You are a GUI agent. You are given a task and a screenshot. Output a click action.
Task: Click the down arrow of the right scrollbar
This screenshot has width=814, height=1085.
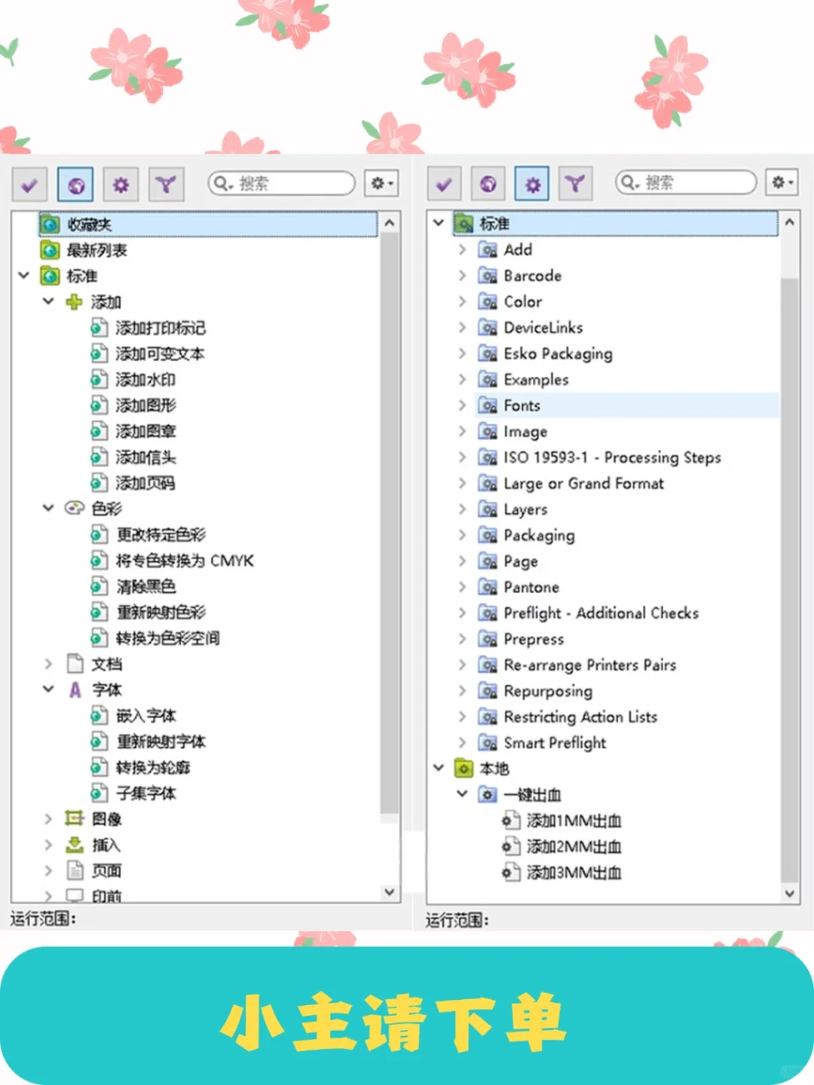coord(789,893)
